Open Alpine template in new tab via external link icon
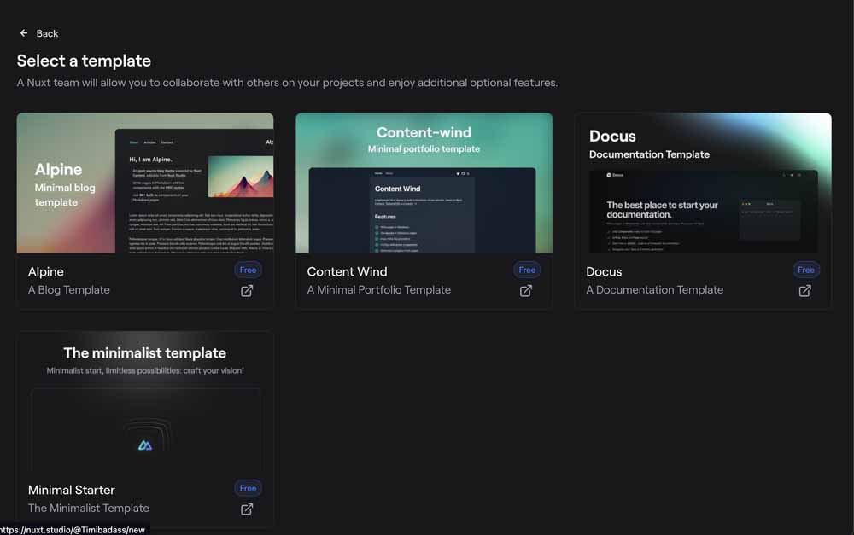This screenshot has height=535, width=854. pyautogui.click(x=247, y=290)
